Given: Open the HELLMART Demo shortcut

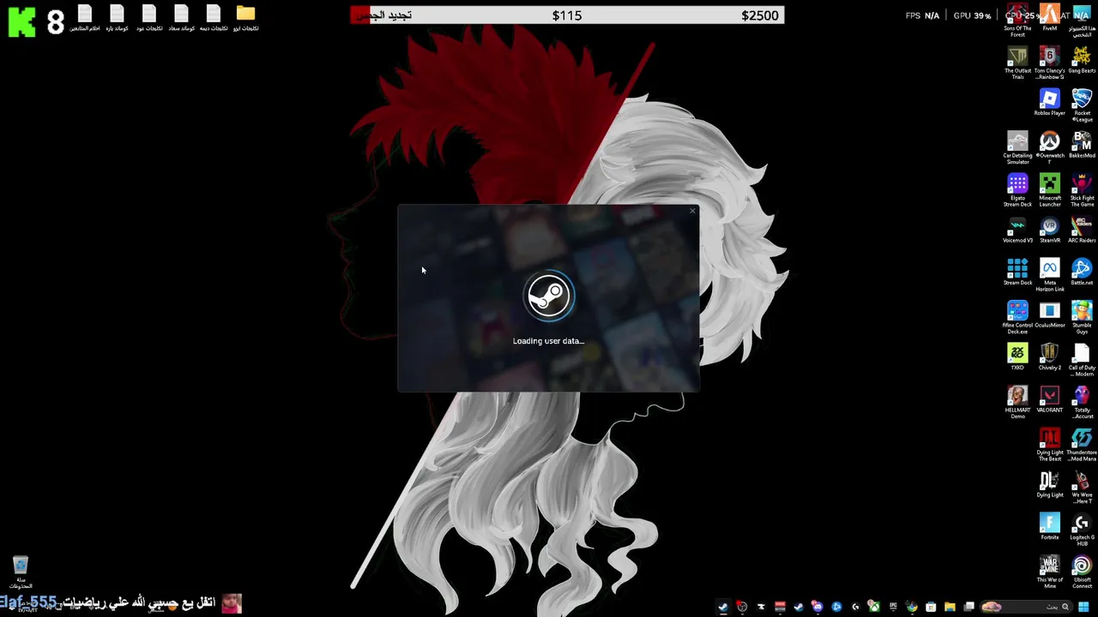Looking at the screenshot, I should 1017,402.
